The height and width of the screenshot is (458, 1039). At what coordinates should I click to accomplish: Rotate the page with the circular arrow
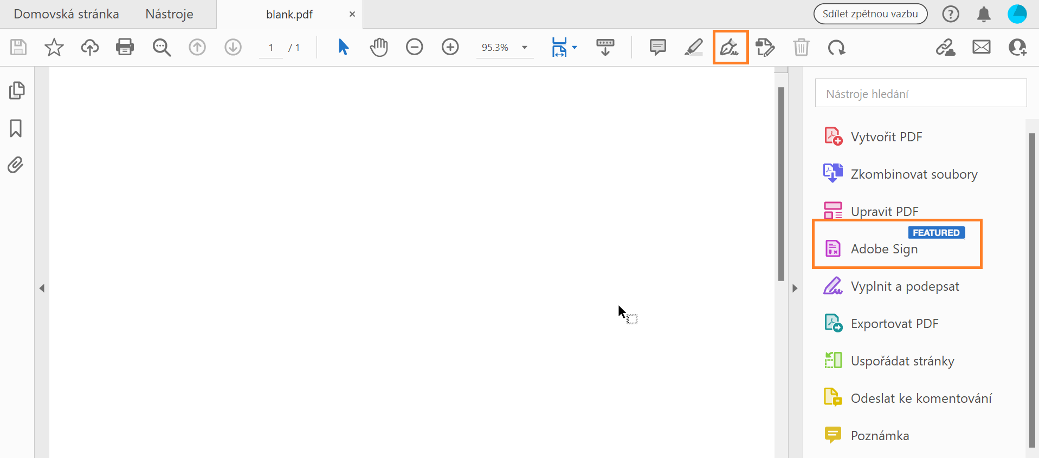[836, 47]
